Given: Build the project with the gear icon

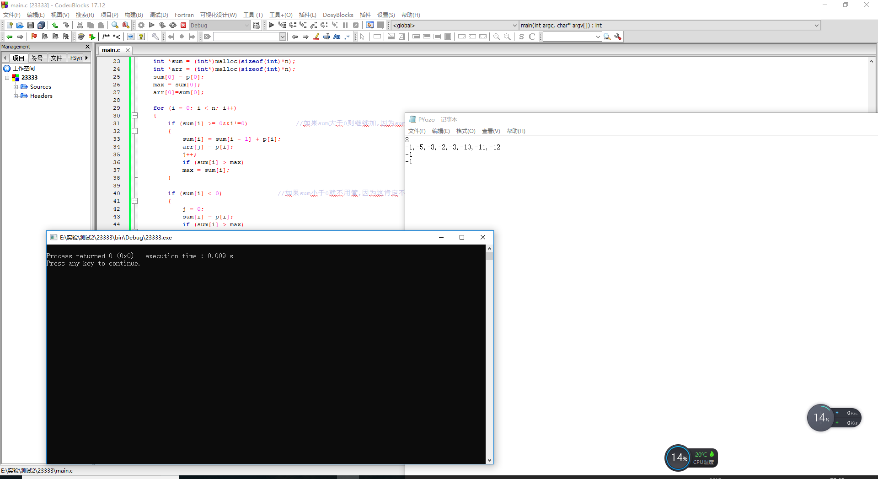Looking at the screenshot, I should (141, 25).
